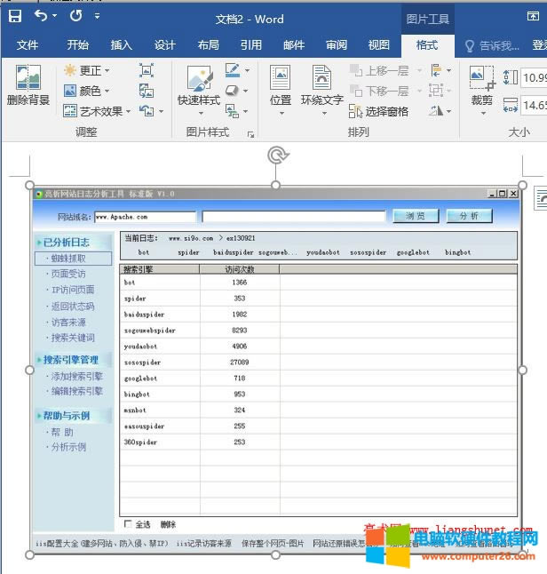Click the Layout Options icon beside picture
The width and height of the screenshot is (547, 574).
[541, 198]
